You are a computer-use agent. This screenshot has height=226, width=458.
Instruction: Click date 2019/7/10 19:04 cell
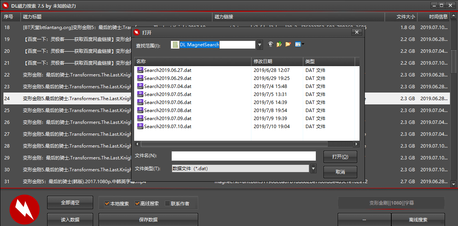272,126
